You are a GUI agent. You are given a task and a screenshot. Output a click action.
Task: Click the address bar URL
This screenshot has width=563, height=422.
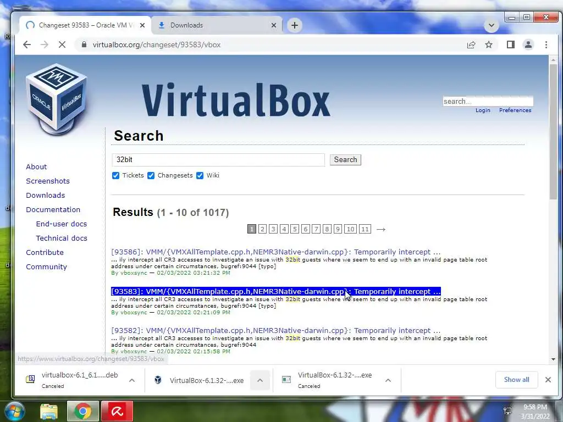coord(157,45)
